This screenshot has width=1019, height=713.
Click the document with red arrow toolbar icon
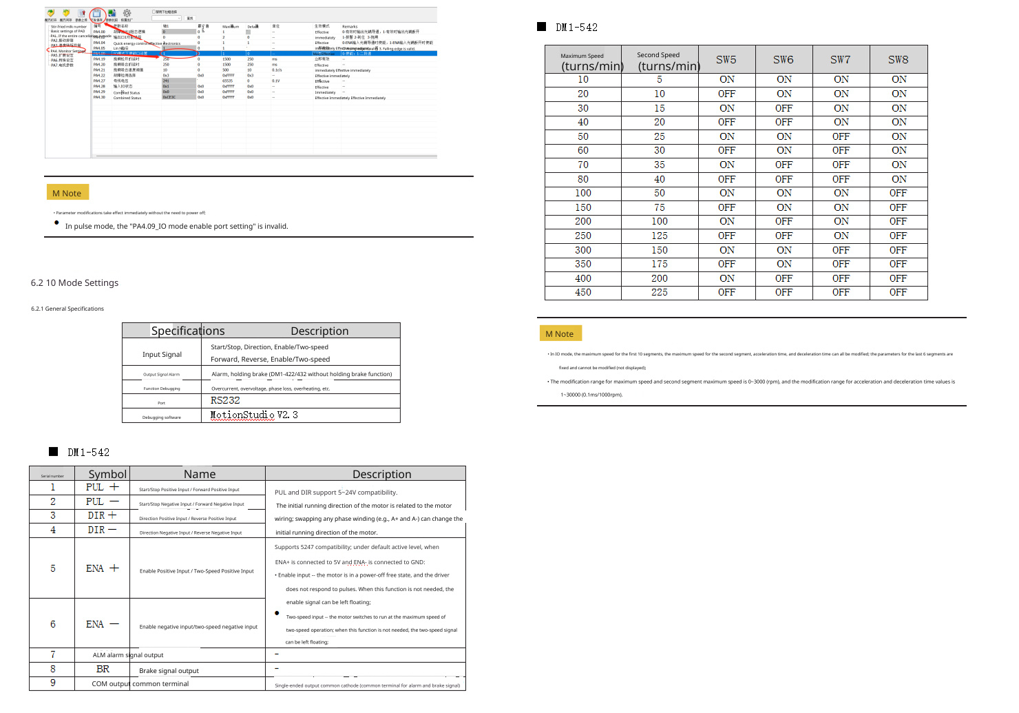[81, 13]
